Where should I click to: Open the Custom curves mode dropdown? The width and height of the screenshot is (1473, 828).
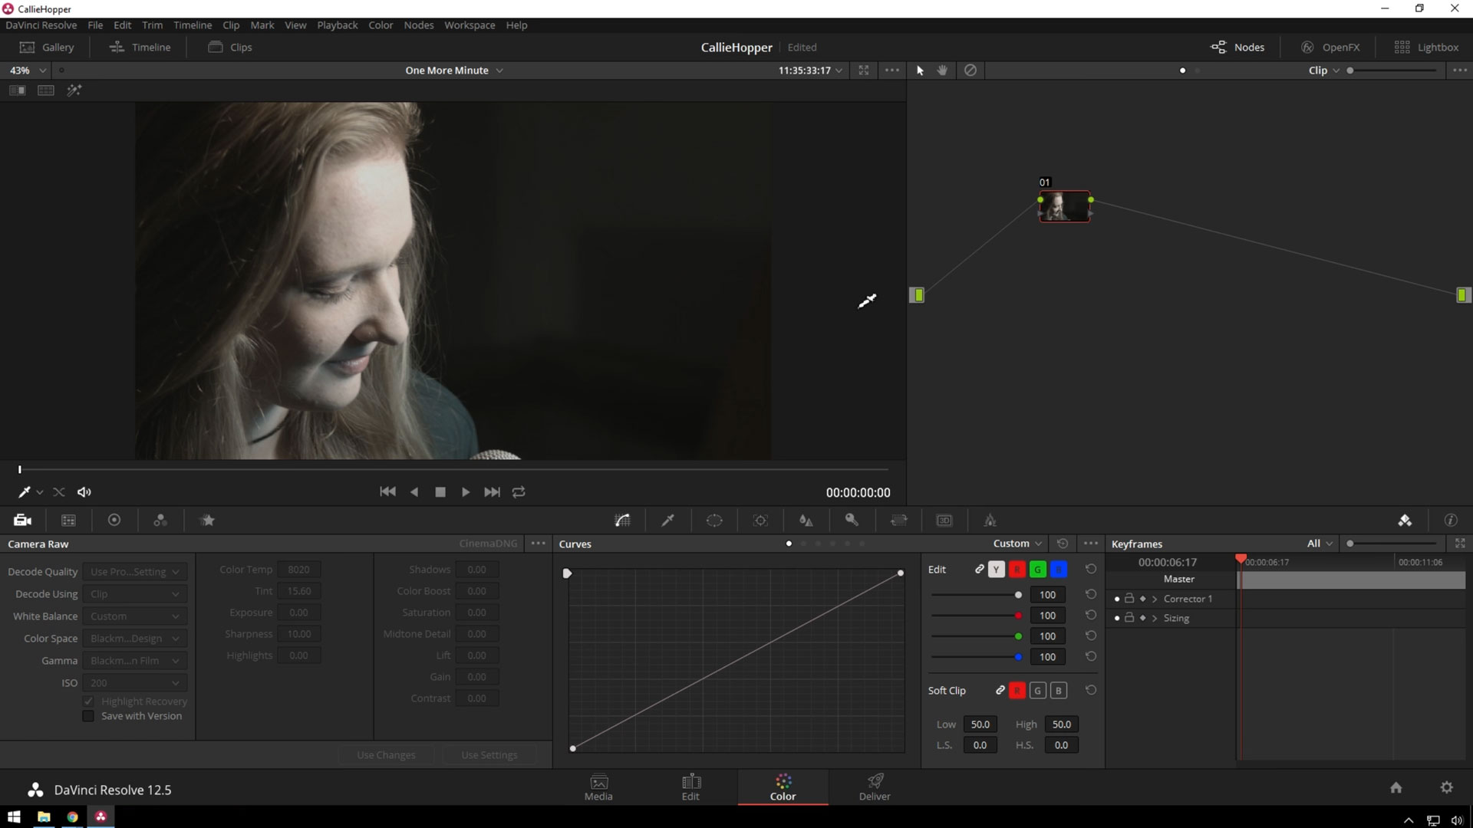tap(1017, 544)
